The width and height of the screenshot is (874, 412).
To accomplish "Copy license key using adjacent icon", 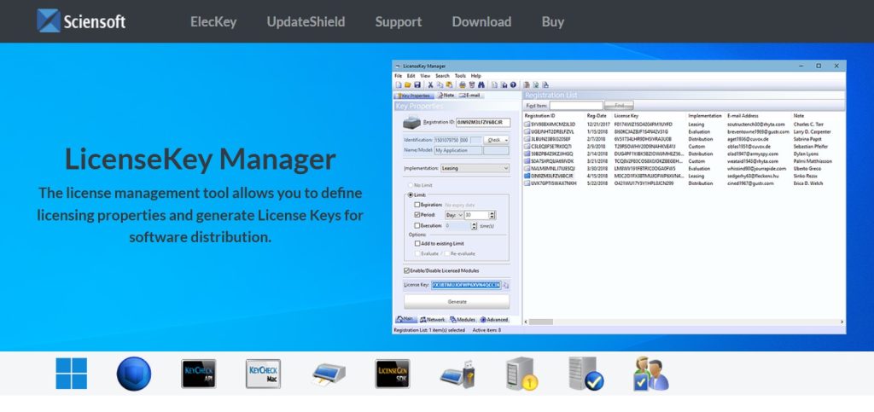I will coord(505,285).
